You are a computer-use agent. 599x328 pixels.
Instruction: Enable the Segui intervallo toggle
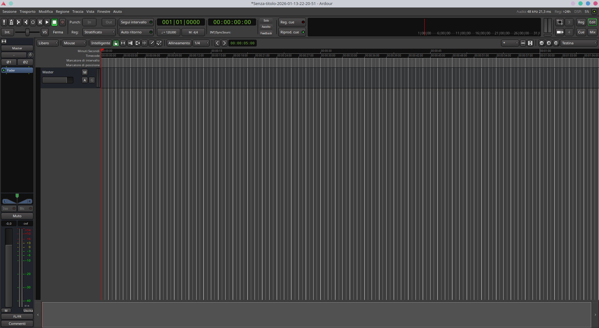pos(136,22)
